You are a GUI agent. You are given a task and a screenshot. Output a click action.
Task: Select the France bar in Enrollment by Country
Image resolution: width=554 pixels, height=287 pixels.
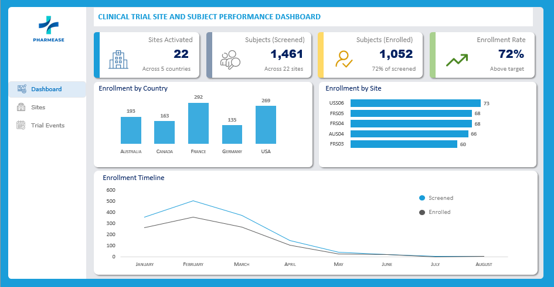pyautogui.click(x=198, y=123)
